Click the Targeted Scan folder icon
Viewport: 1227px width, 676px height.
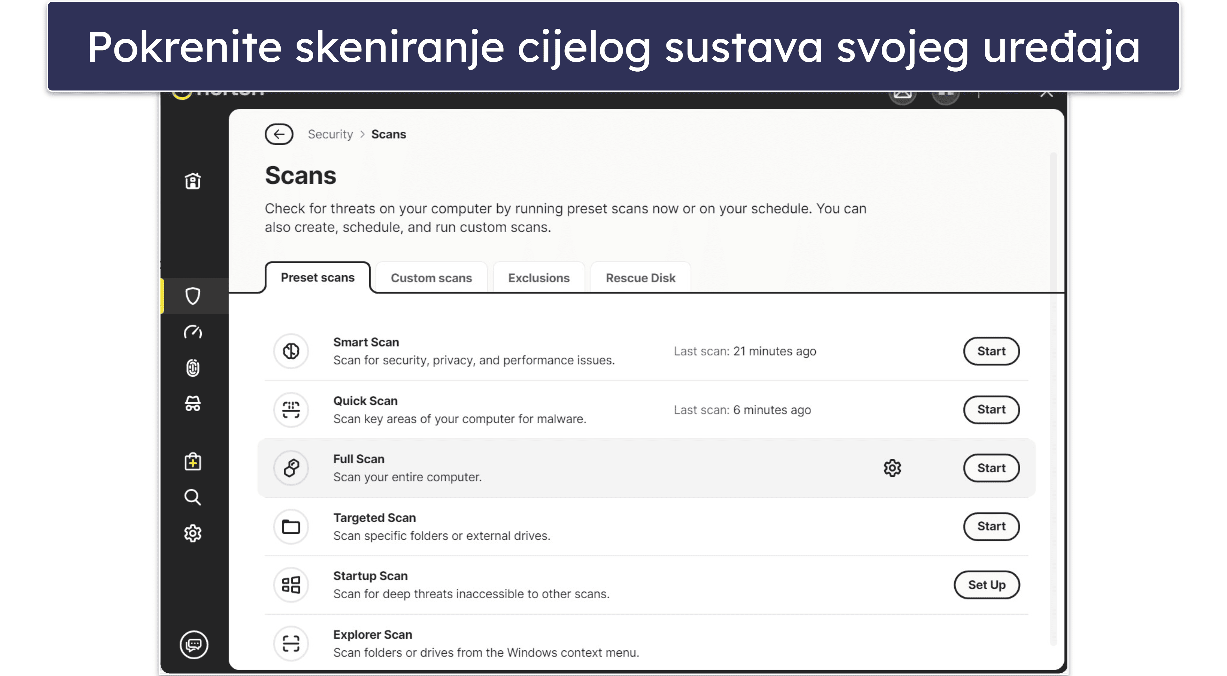click(291, 526)
